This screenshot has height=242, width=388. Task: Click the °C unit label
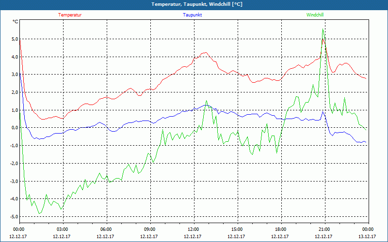click(x=16, y=22)
